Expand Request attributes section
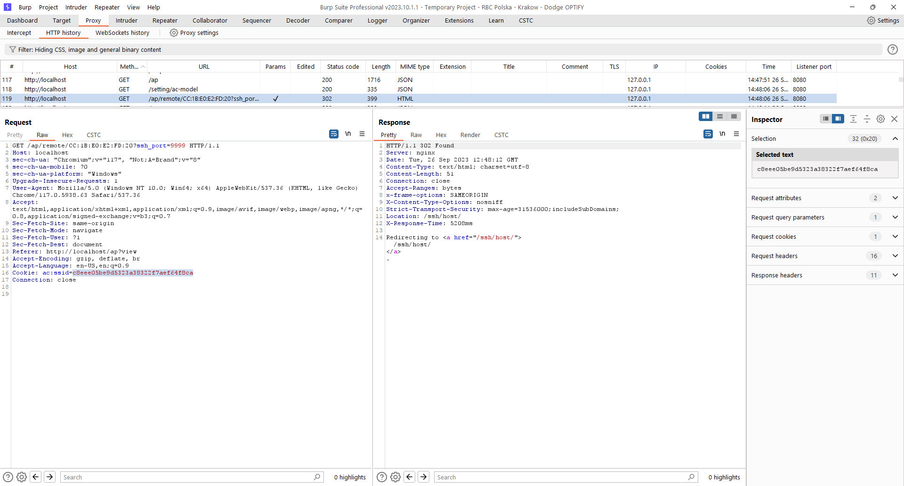The width and height of the screenshot is (904, 486). pyautogui.click(x=895, y=198)
